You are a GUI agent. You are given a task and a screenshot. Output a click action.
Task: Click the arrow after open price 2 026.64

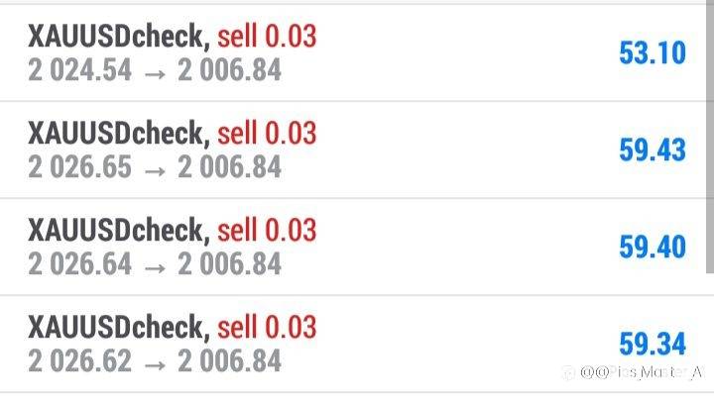(155, 268)
